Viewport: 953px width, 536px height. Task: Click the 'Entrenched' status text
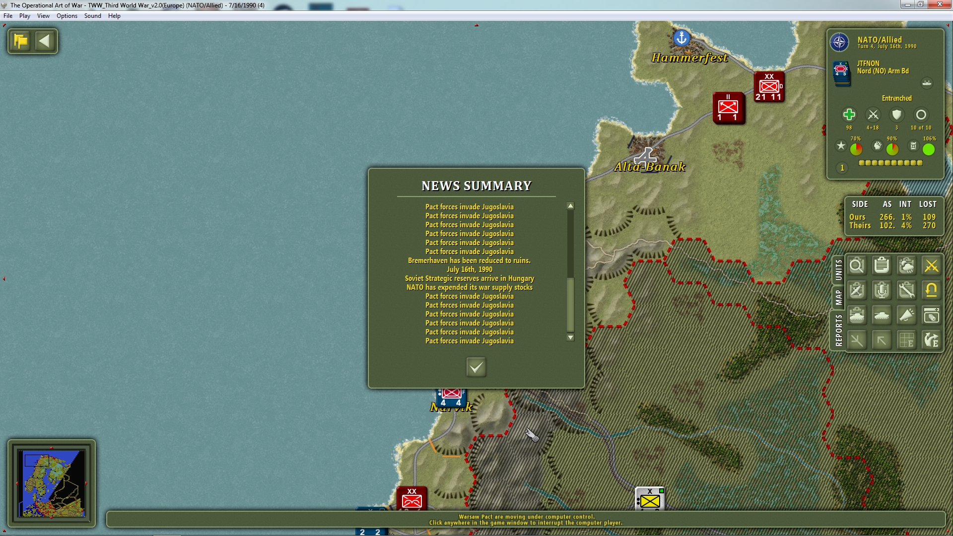pyautogui.click(x=896, y=98)
